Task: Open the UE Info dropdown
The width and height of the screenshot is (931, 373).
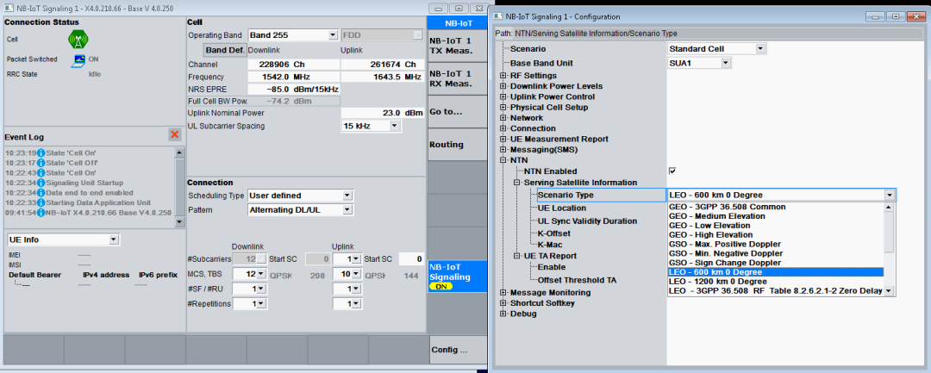Action: coord(114,239)
